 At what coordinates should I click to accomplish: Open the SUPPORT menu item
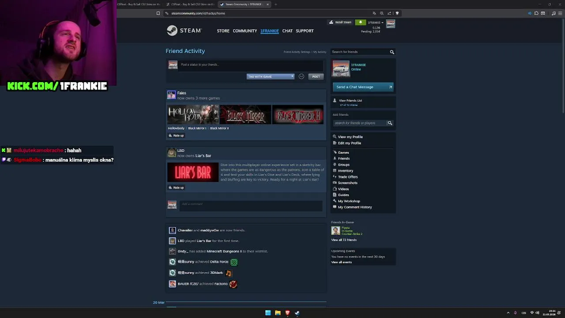(305, 31)
